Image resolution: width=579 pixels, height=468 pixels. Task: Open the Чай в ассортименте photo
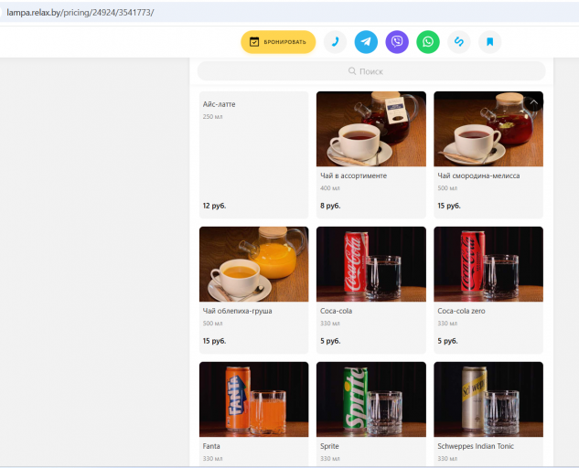pyautogui.click(x=371, y=129)
